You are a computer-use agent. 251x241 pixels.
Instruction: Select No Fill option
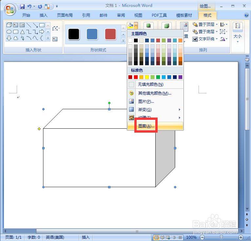click(x=155, y=84)
